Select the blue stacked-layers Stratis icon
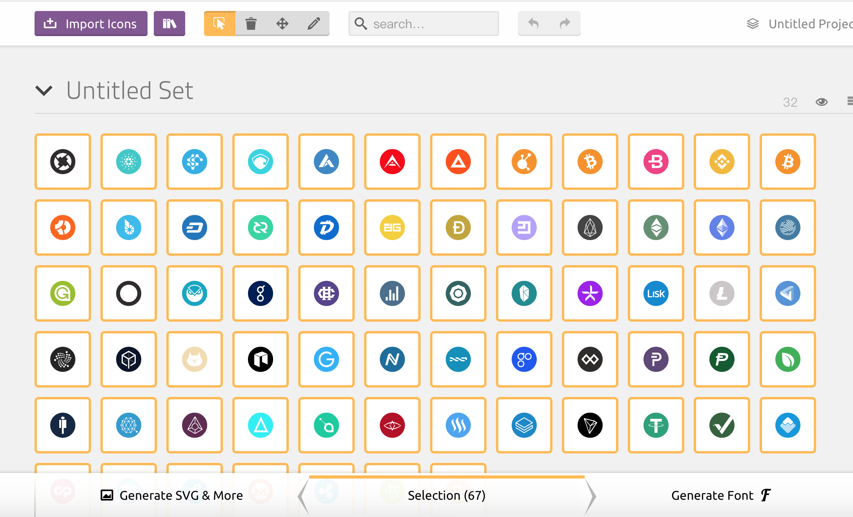Screen dimensions: 853x517 click(x=524, y=425)
